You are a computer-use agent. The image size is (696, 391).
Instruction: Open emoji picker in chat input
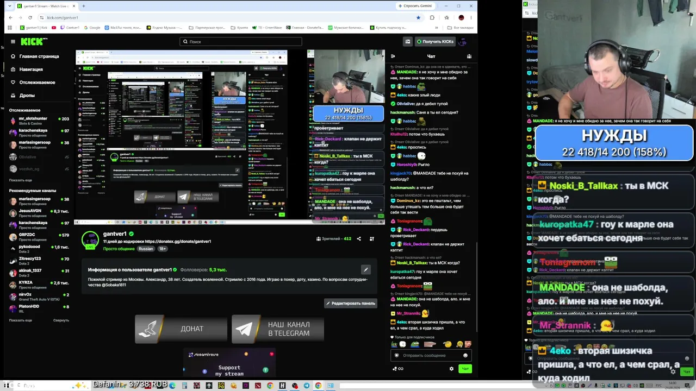465,356
